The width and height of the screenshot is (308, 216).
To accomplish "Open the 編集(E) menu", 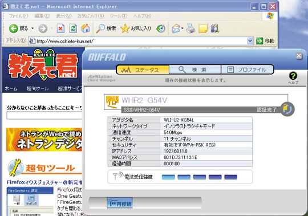I will 42,16.
